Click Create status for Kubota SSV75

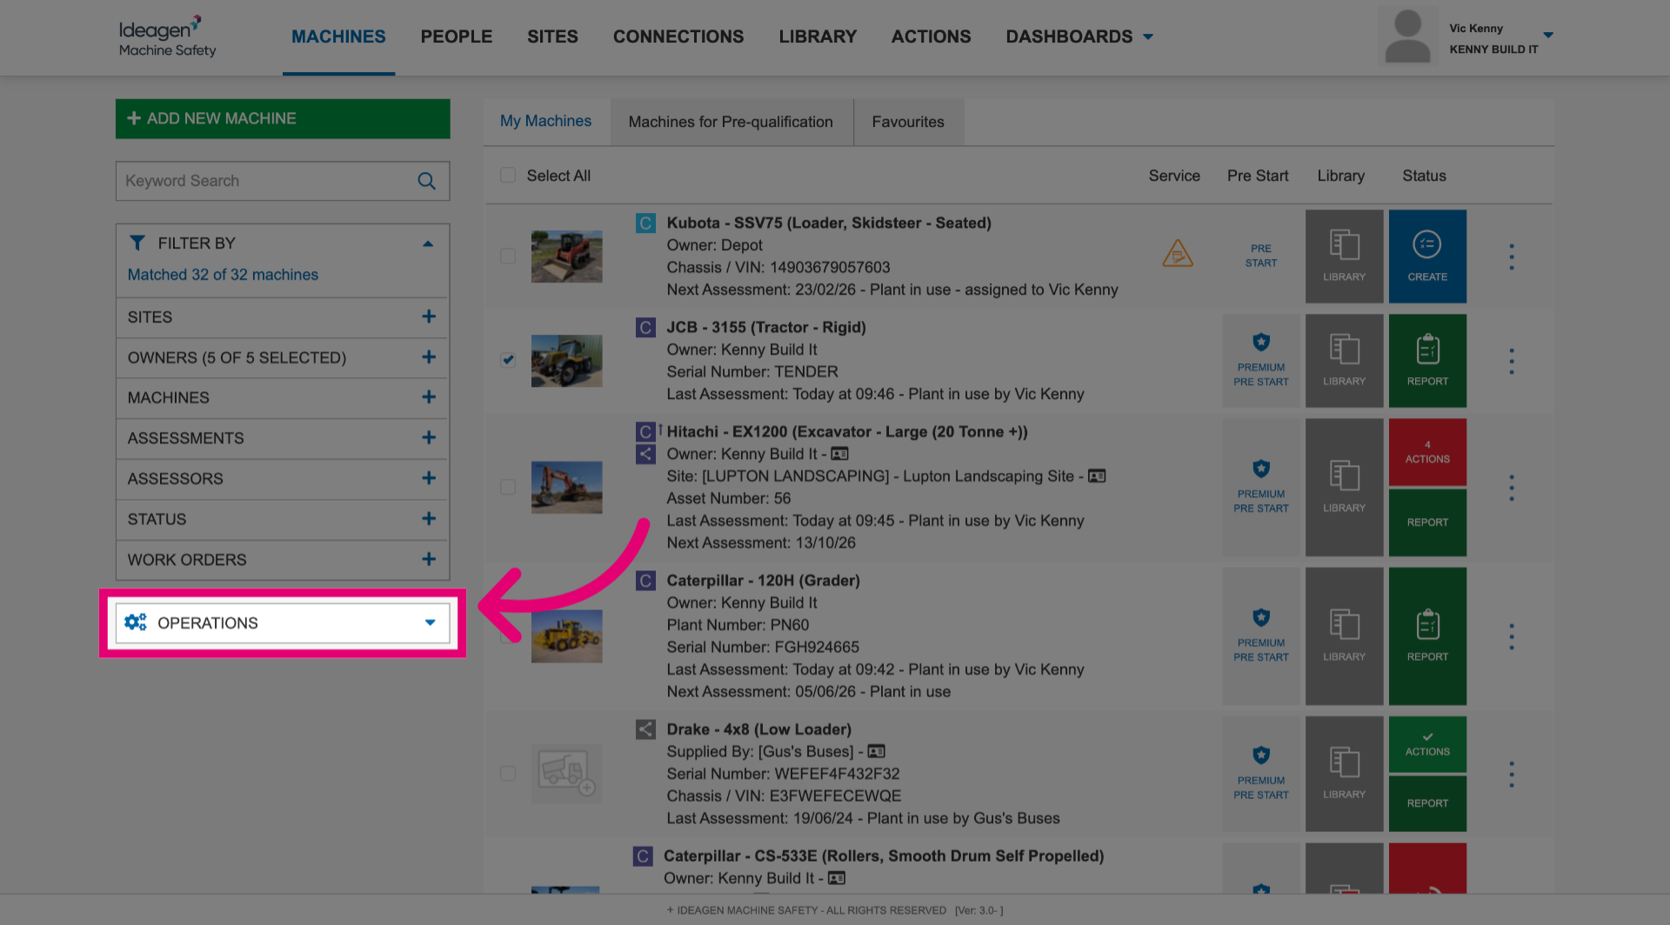coord(1427,256)
